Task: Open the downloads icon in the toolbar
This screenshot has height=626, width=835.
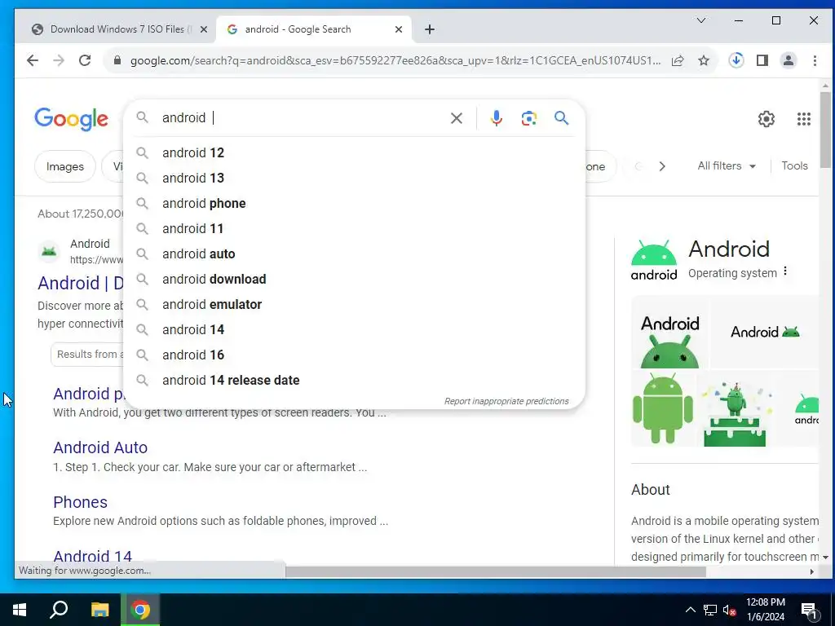Action: pyautogui.click(x=736, y=60)
